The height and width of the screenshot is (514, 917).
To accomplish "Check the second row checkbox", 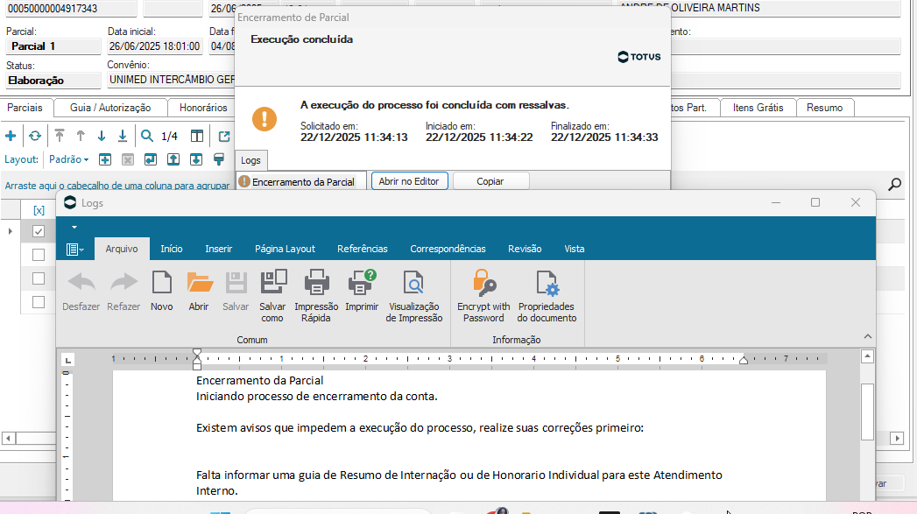I will tap(39, 255).
